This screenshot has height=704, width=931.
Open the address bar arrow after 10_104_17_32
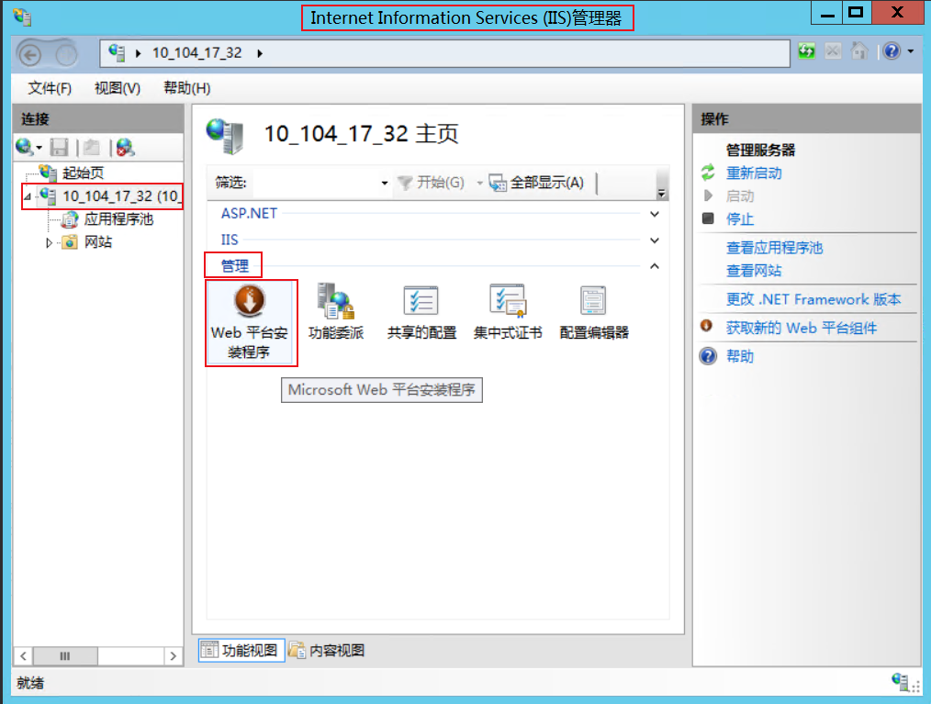pos(260,53)
